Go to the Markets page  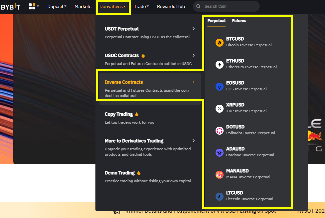(x=83, y=6)
